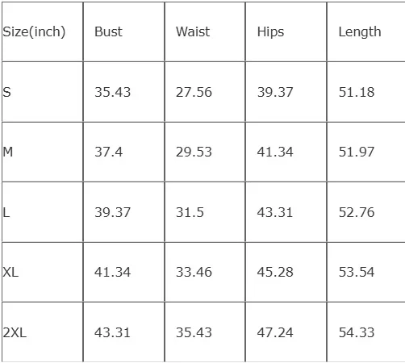Screen dimensions: 405x363
Task: Click the XL size row label
Action: pos(10,272)
